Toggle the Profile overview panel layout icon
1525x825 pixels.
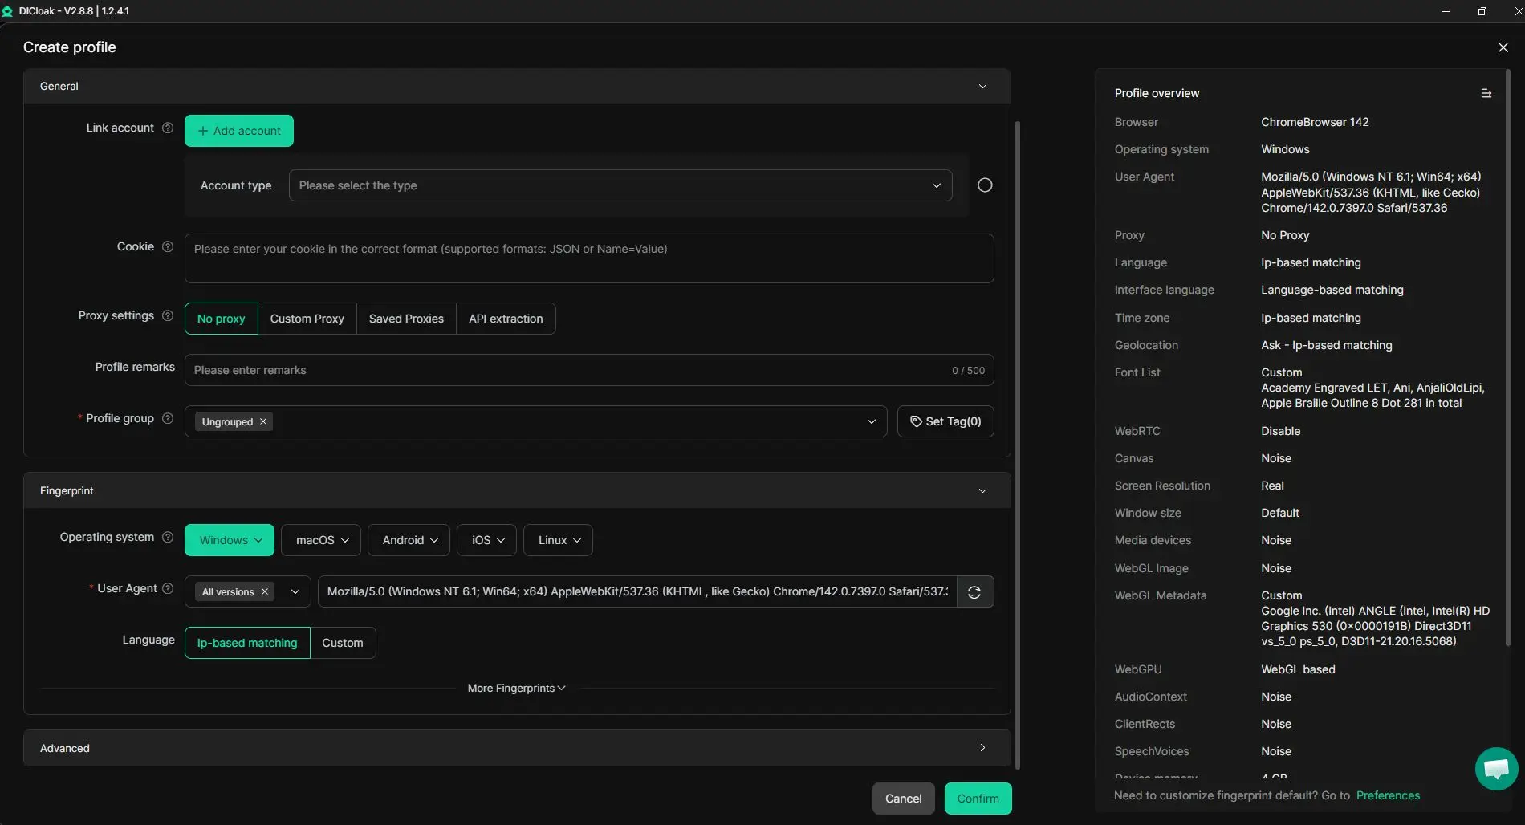[1486, 94]
